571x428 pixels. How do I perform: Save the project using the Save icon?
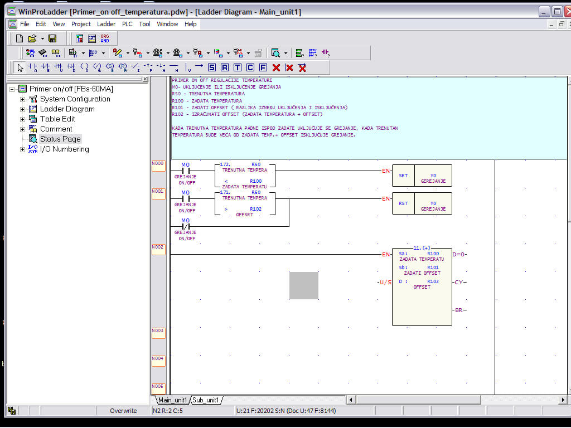52,38
